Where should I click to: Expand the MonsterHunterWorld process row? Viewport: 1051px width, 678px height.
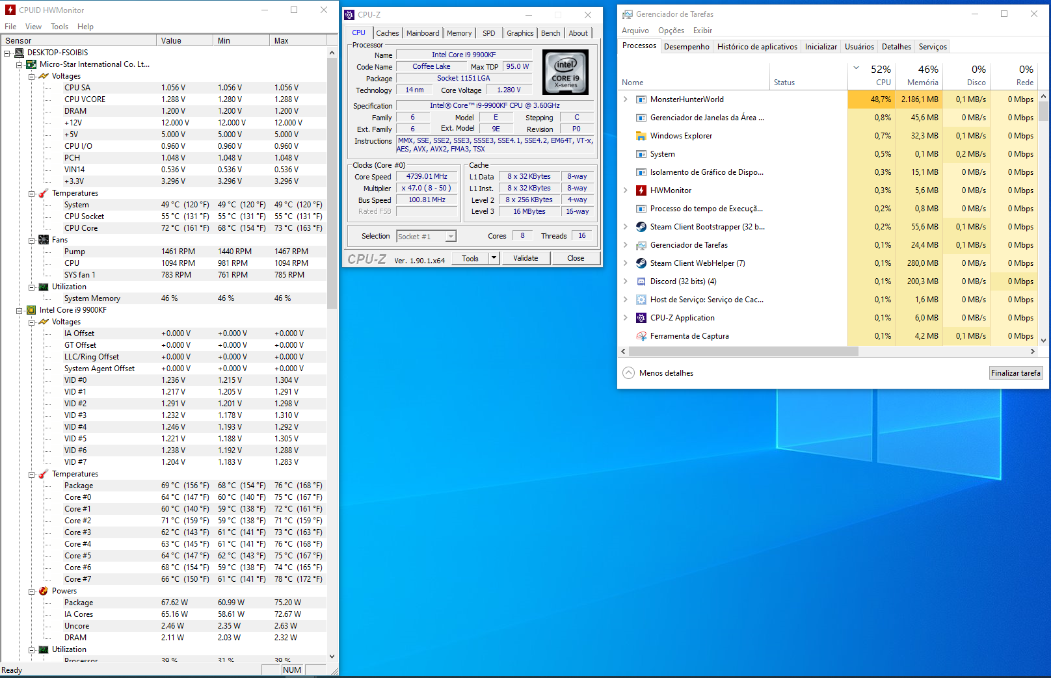click(626, 99)
